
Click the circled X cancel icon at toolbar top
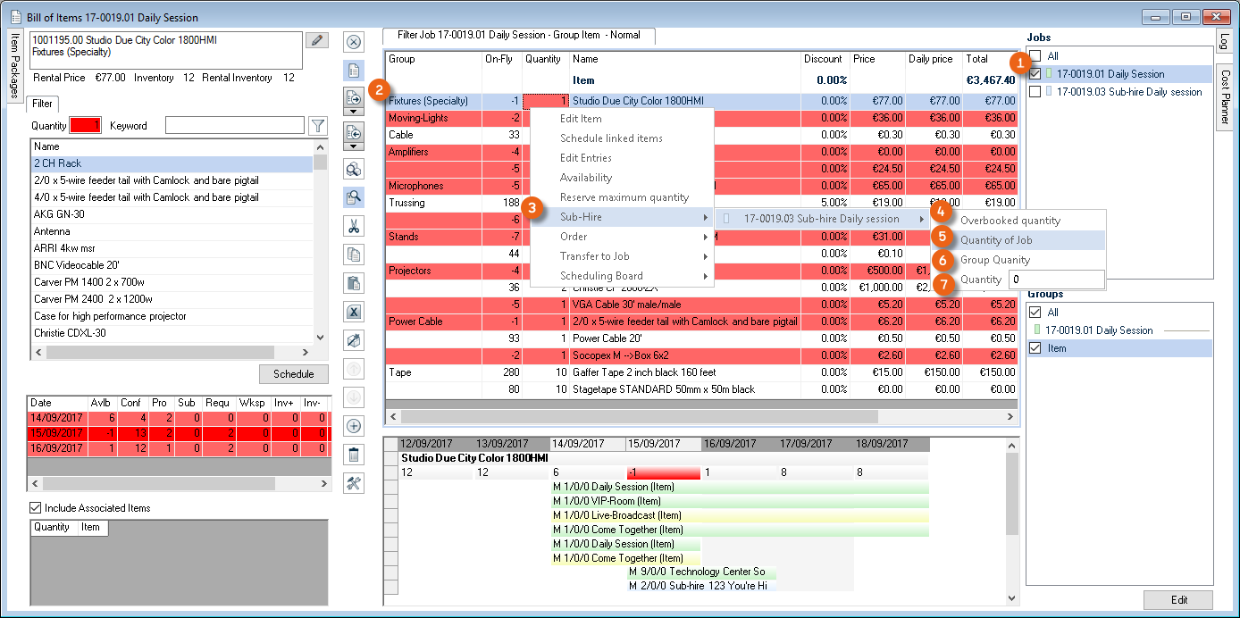(353, 41)
